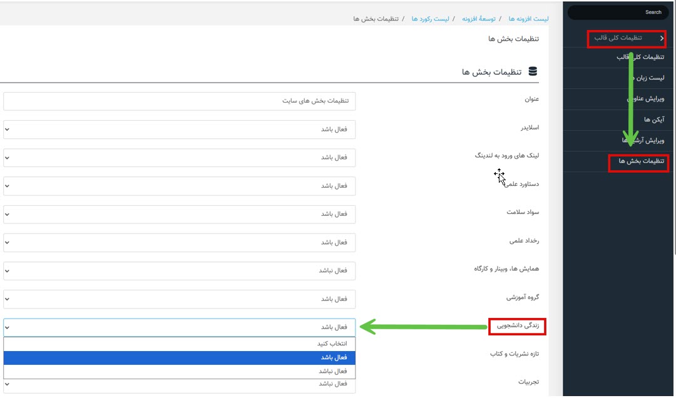Click the عنوان text input field
Viewport: 676px width, 398px height.
(179, 101)
